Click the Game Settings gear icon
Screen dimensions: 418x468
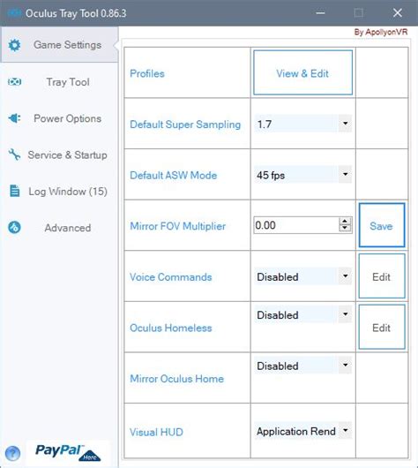coord(14,45)
